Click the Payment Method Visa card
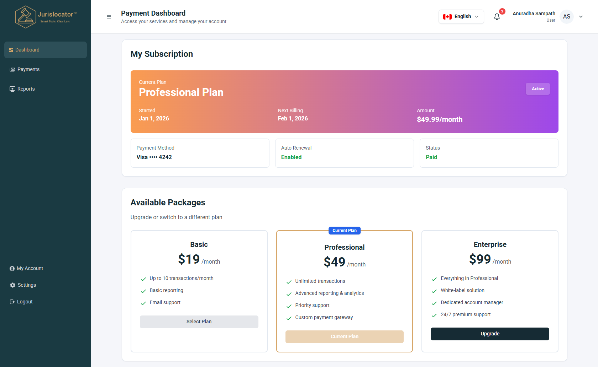The width and height of the screenshot is (598, 367). tap(200, 153)
